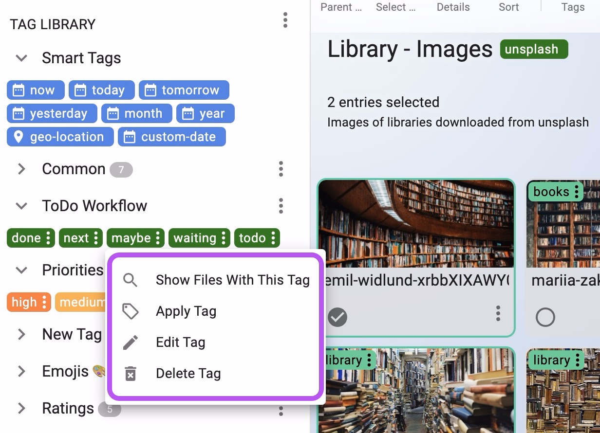The image size is (600, 433).
Task: Click the magnifier icon next to Show Files With This Tag
Action: coord(130,280)
